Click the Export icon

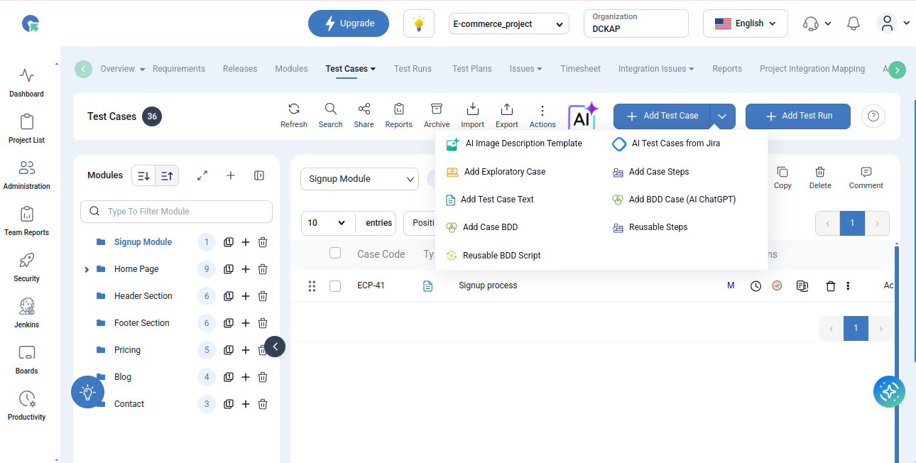[x=506, y=116]
